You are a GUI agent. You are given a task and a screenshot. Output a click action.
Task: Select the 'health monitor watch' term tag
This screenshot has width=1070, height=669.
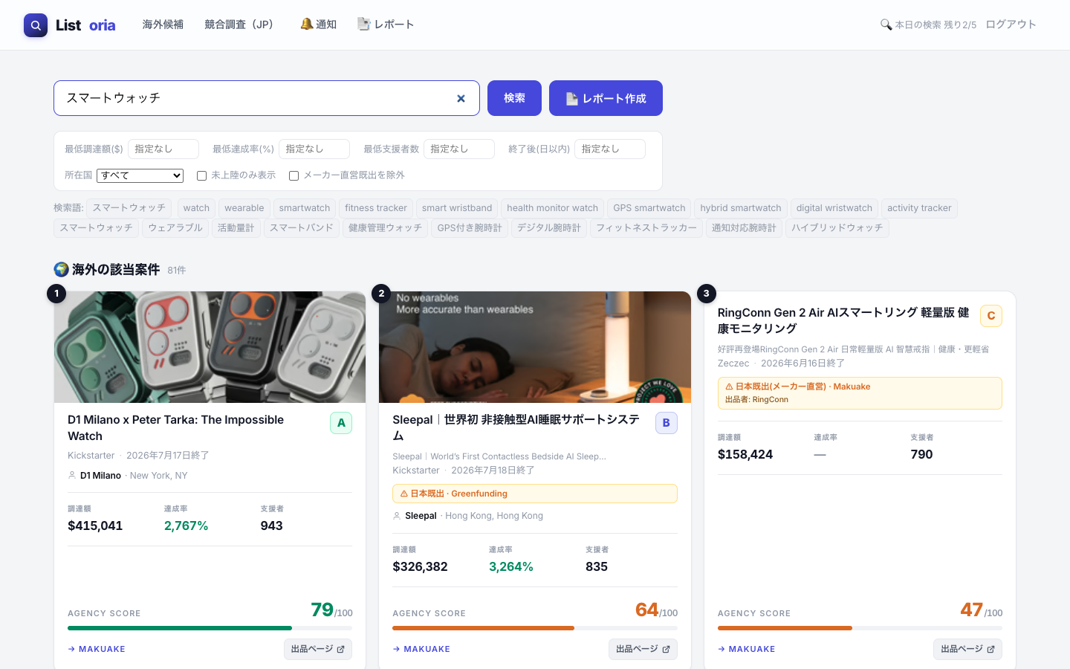(553, 208)
